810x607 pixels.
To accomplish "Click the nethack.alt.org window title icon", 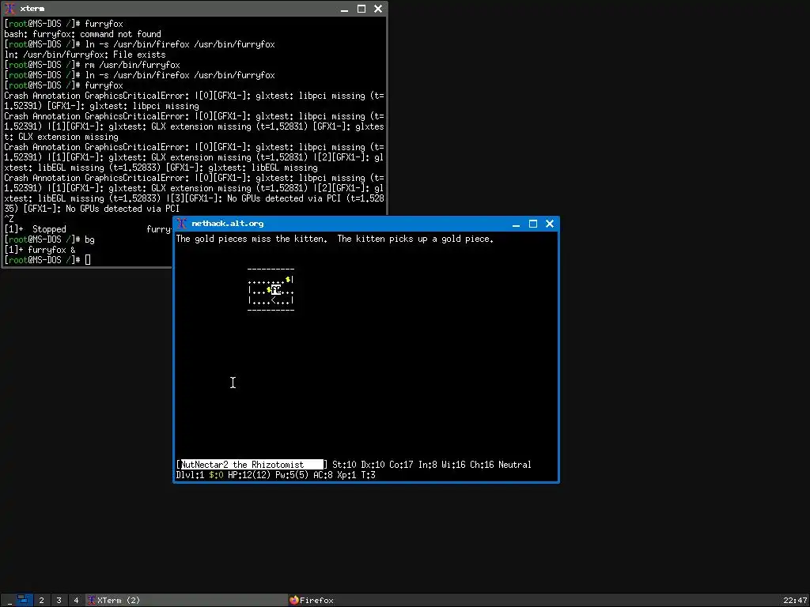I will pos(181,224).
